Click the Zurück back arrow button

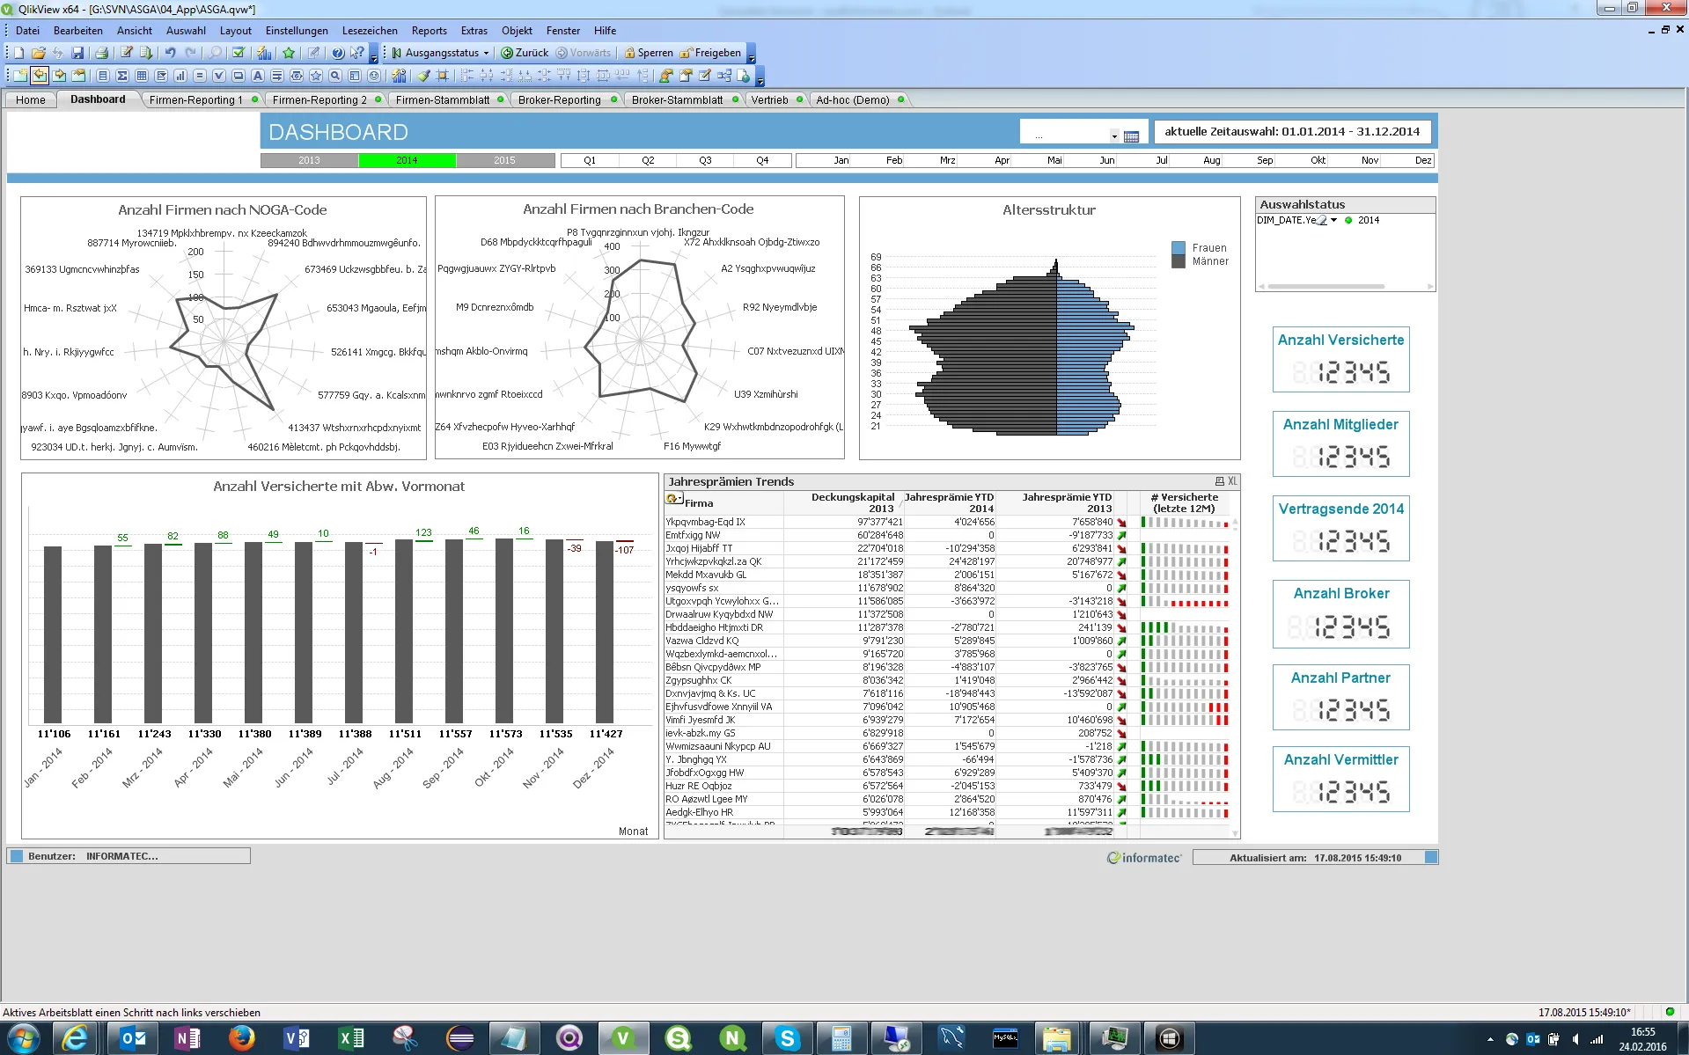coord(525,53)
